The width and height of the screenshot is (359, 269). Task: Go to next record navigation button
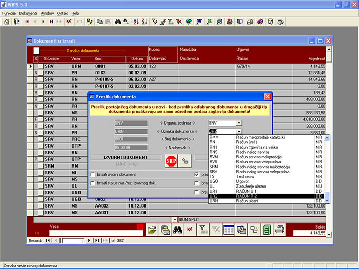(89, 240)
